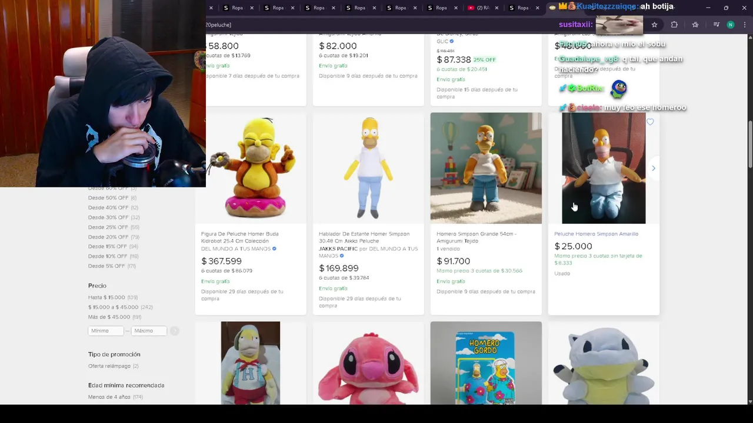Open Homero Simpson Grande 54cm Amigurumi title
Image resolution: width=753 pixels, height=423 pixels.
(477, 237)
